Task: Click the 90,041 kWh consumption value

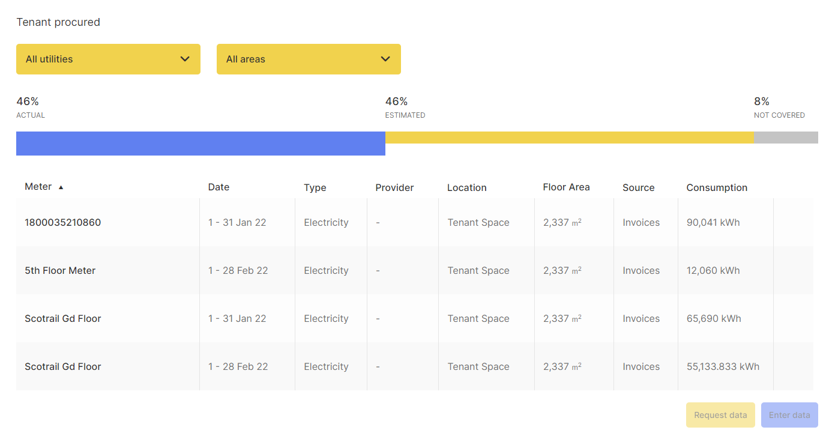Action: click(x=713, y=222)
